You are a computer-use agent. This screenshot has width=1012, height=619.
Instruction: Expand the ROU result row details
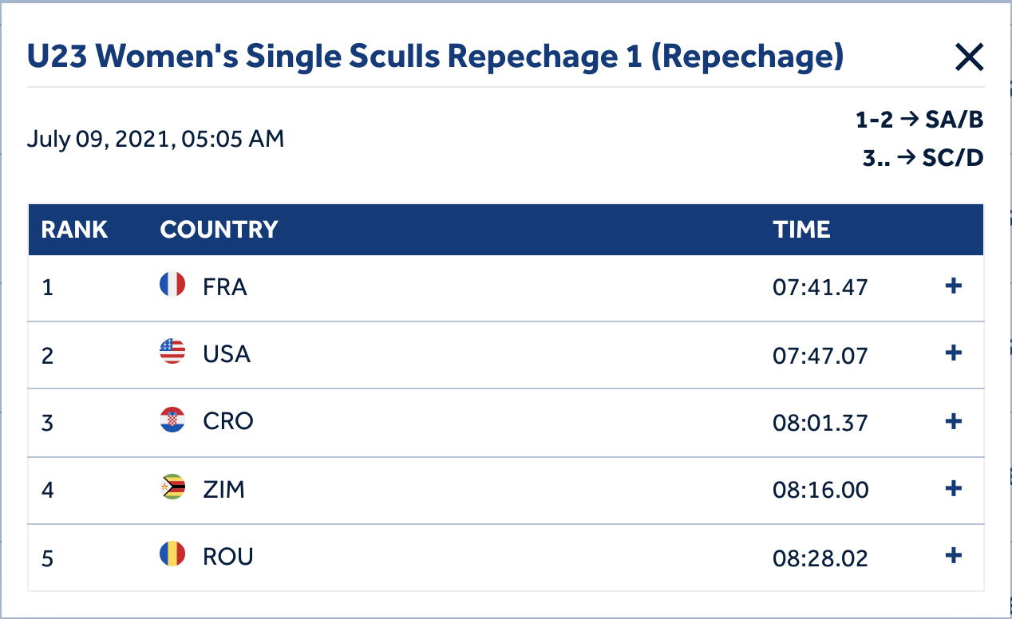(x=953, y=555)
